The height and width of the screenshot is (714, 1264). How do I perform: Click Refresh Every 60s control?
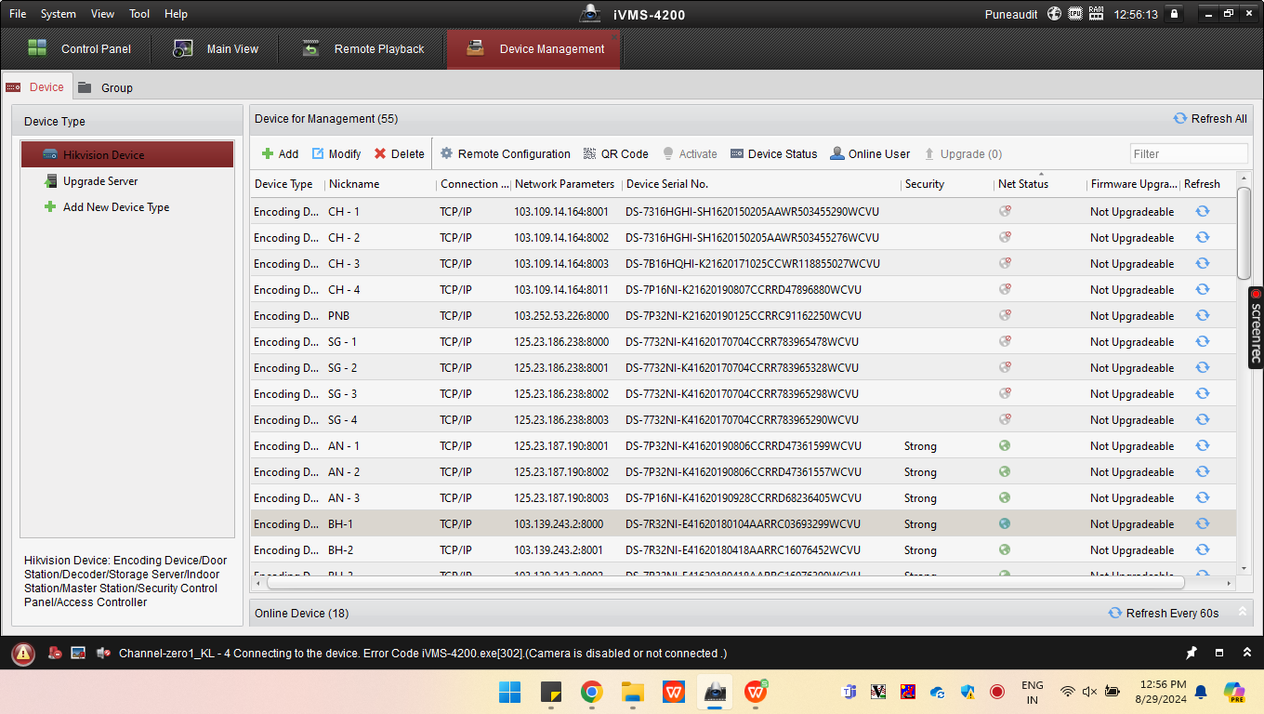[1164, 614]
